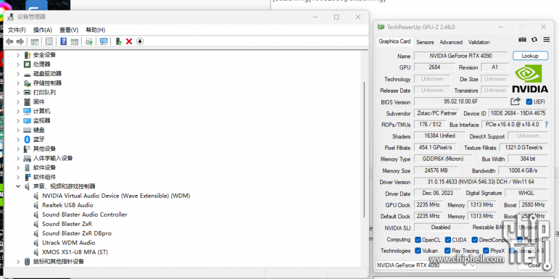Toggle the PhysX checkbox
Screen dimensions: 559x279
pyautogui.click(x=486, y=251)
